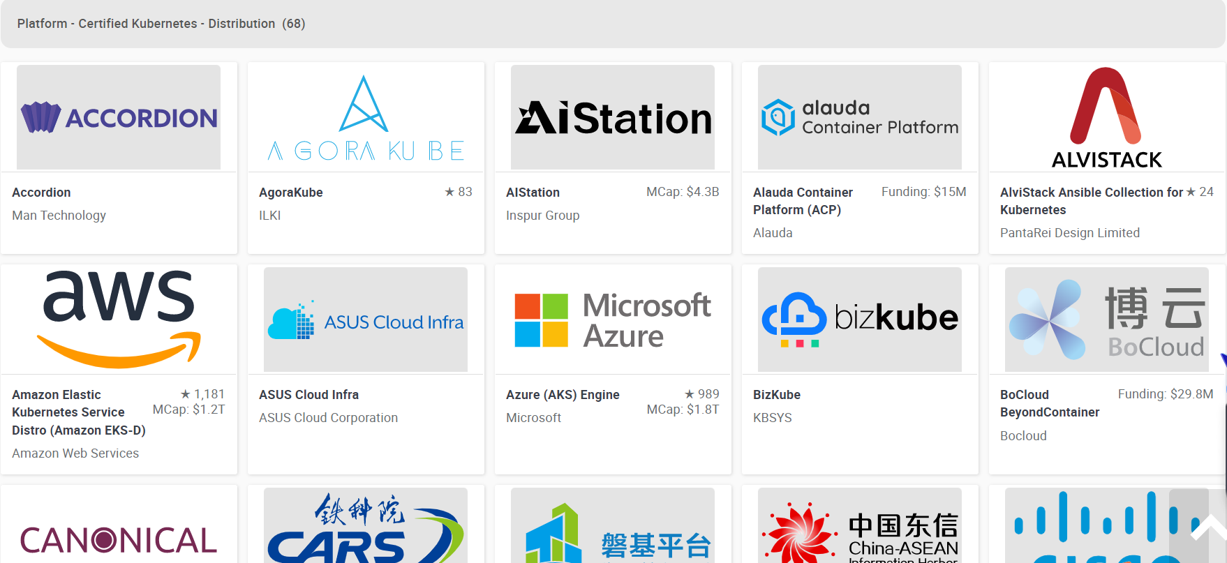Open the AWS logo
This screenshot has width=1227, height=563.
coord(119,320)
